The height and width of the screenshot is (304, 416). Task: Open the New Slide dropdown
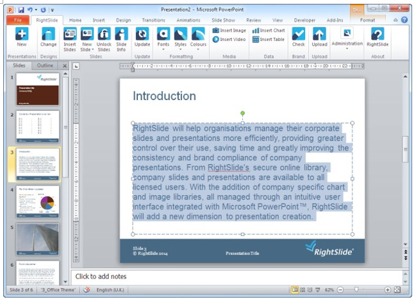coord(87,50)
